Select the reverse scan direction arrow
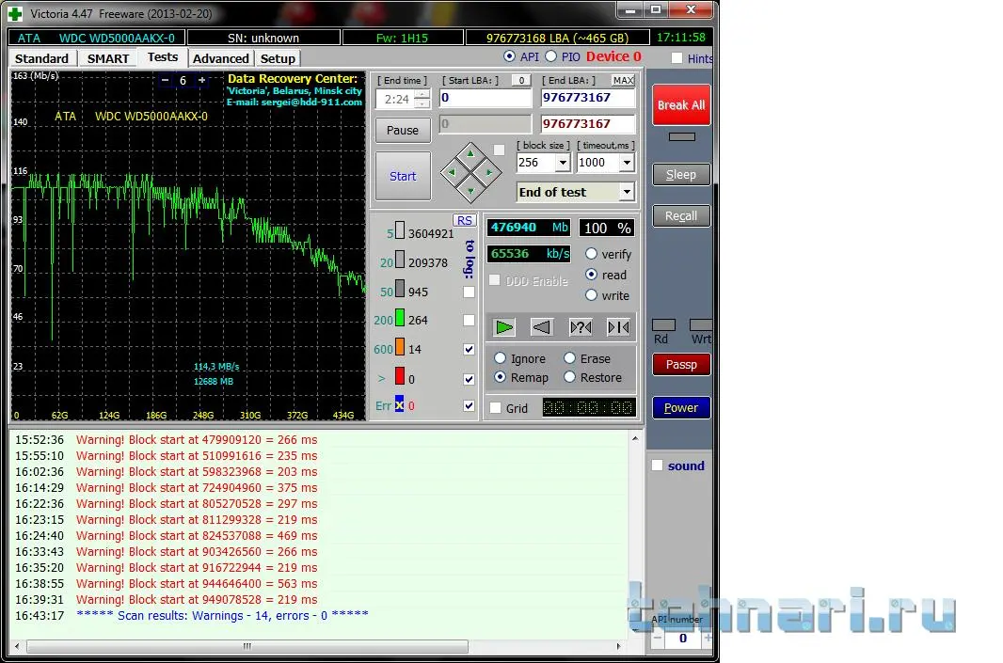The width and height of the screenshot is (1003, 663). click(541, 327)
